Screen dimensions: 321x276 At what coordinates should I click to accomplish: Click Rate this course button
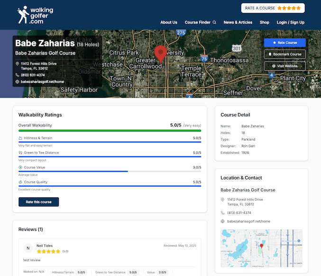click(39, 202)
